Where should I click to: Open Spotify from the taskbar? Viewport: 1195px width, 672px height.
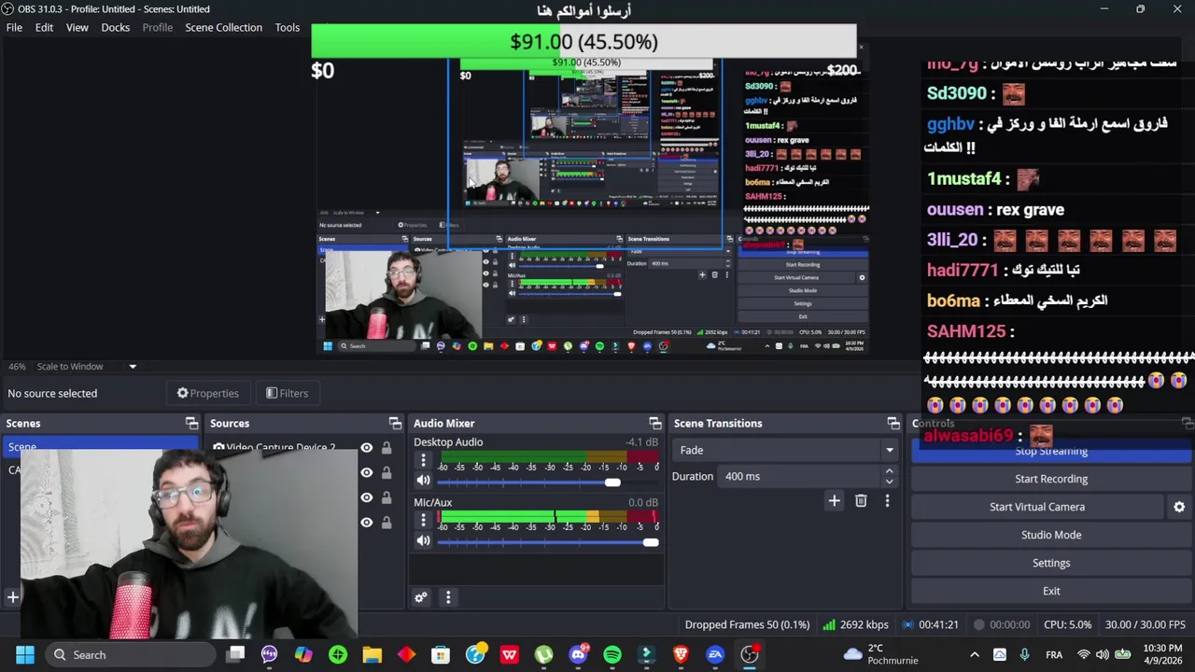pyautogui.click(x=612, y=654)
